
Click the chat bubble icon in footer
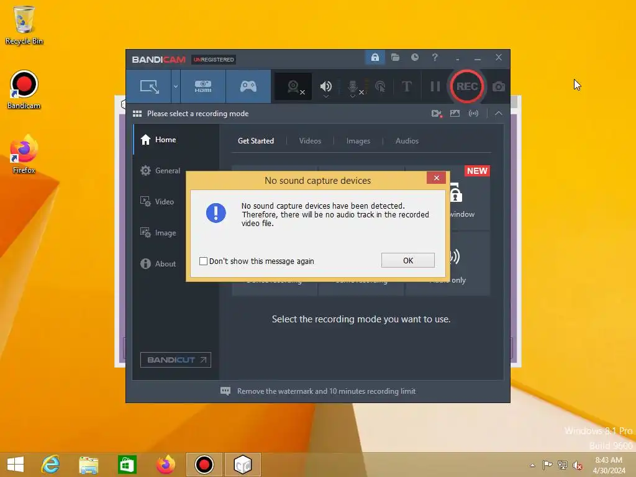pos(225,391)
